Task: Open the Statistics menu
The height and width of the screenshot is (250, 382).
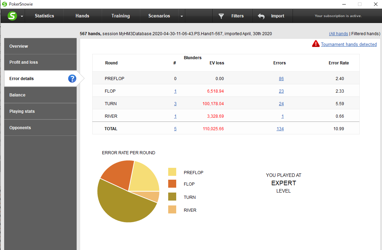Action: 44,16
